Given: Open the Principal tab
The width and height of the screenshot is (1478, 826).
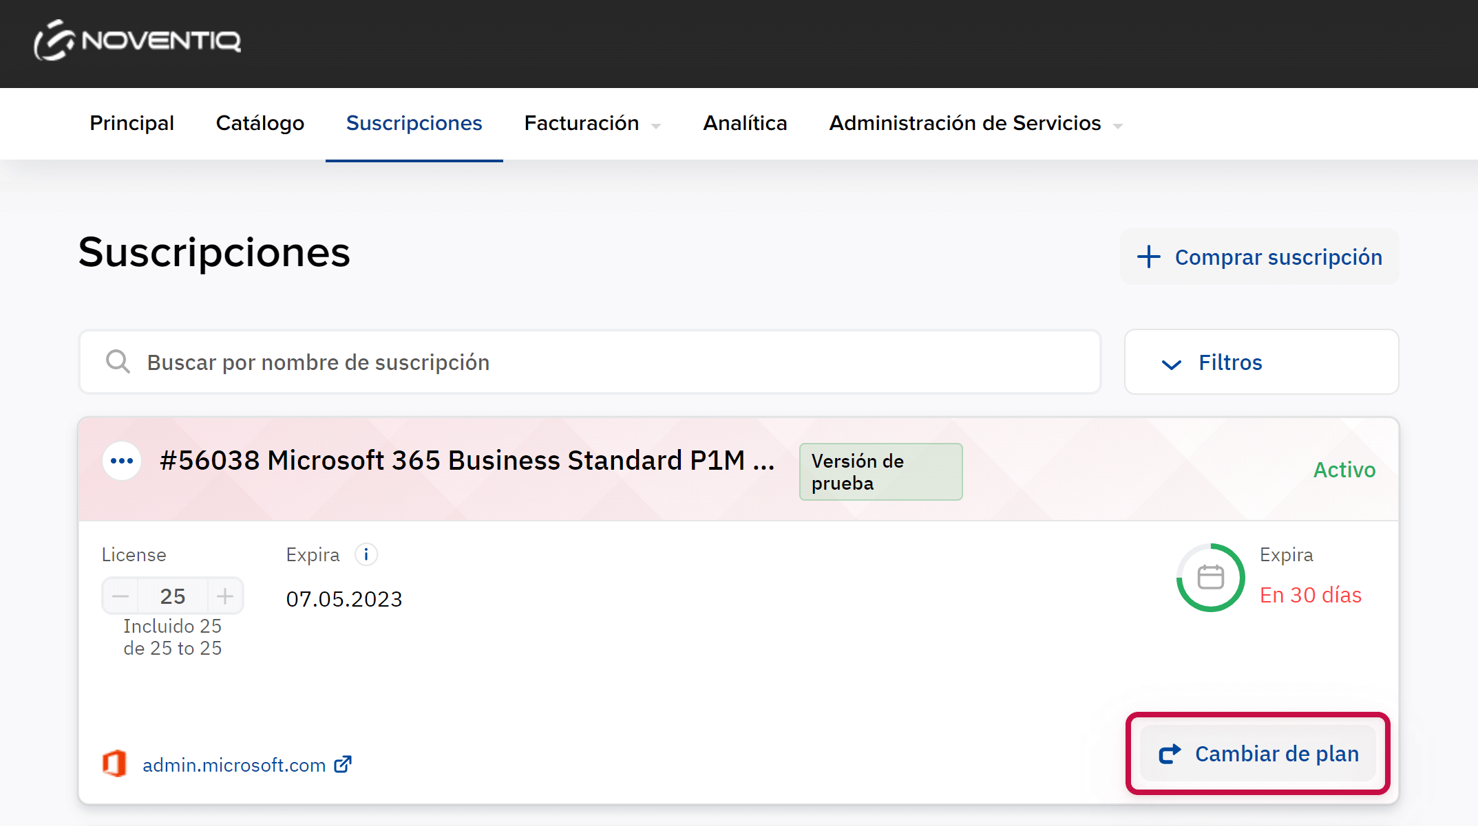Looking at the screenshot, I should (131, 124).
